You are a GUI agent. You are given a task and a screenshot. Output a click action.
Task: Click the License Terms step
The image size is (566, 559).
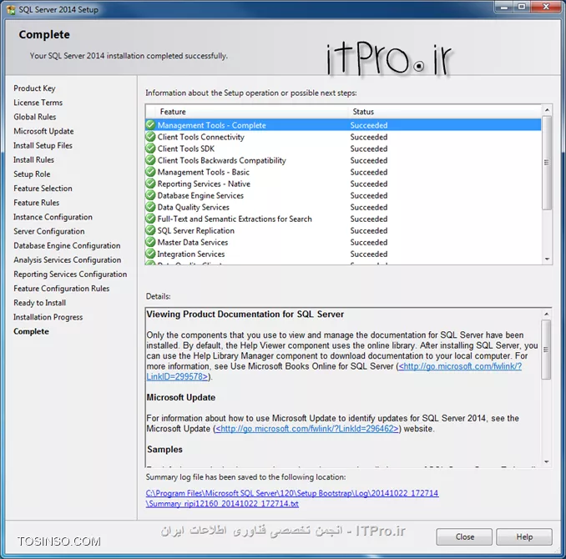pos(38,103)
